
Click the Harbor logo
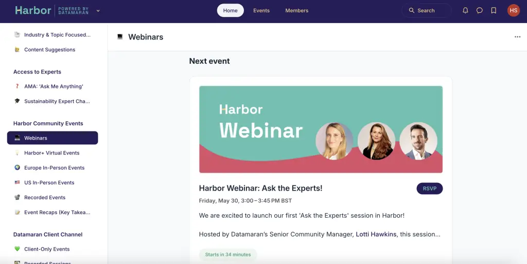coord(33,10)
